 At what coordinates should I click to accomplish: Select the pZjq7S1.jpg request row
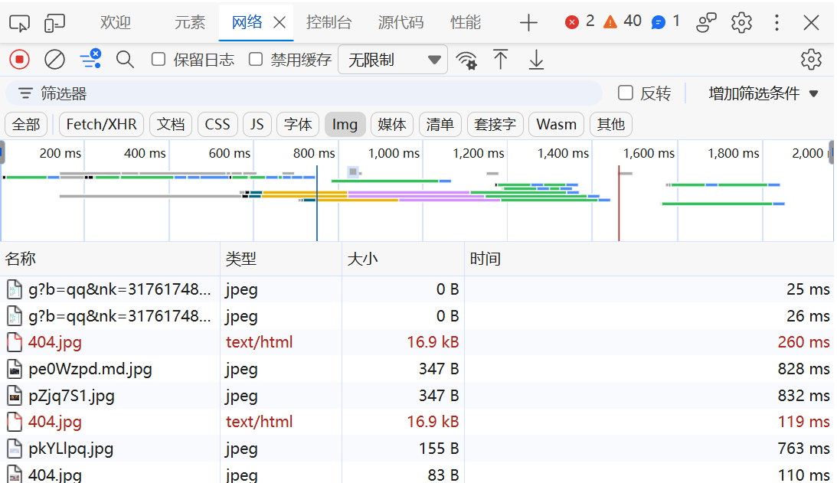pos(417,396)
